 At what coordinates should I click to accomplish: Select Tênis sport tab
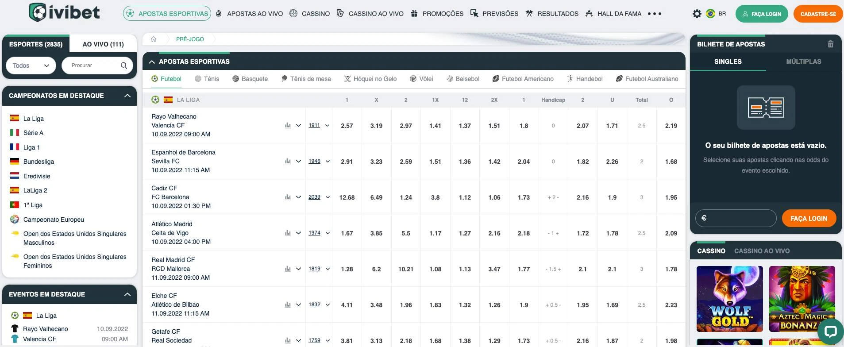point(207,79)
